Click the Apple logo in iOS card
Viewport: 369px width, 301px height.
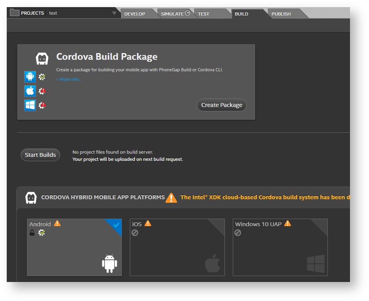point(213,263)
